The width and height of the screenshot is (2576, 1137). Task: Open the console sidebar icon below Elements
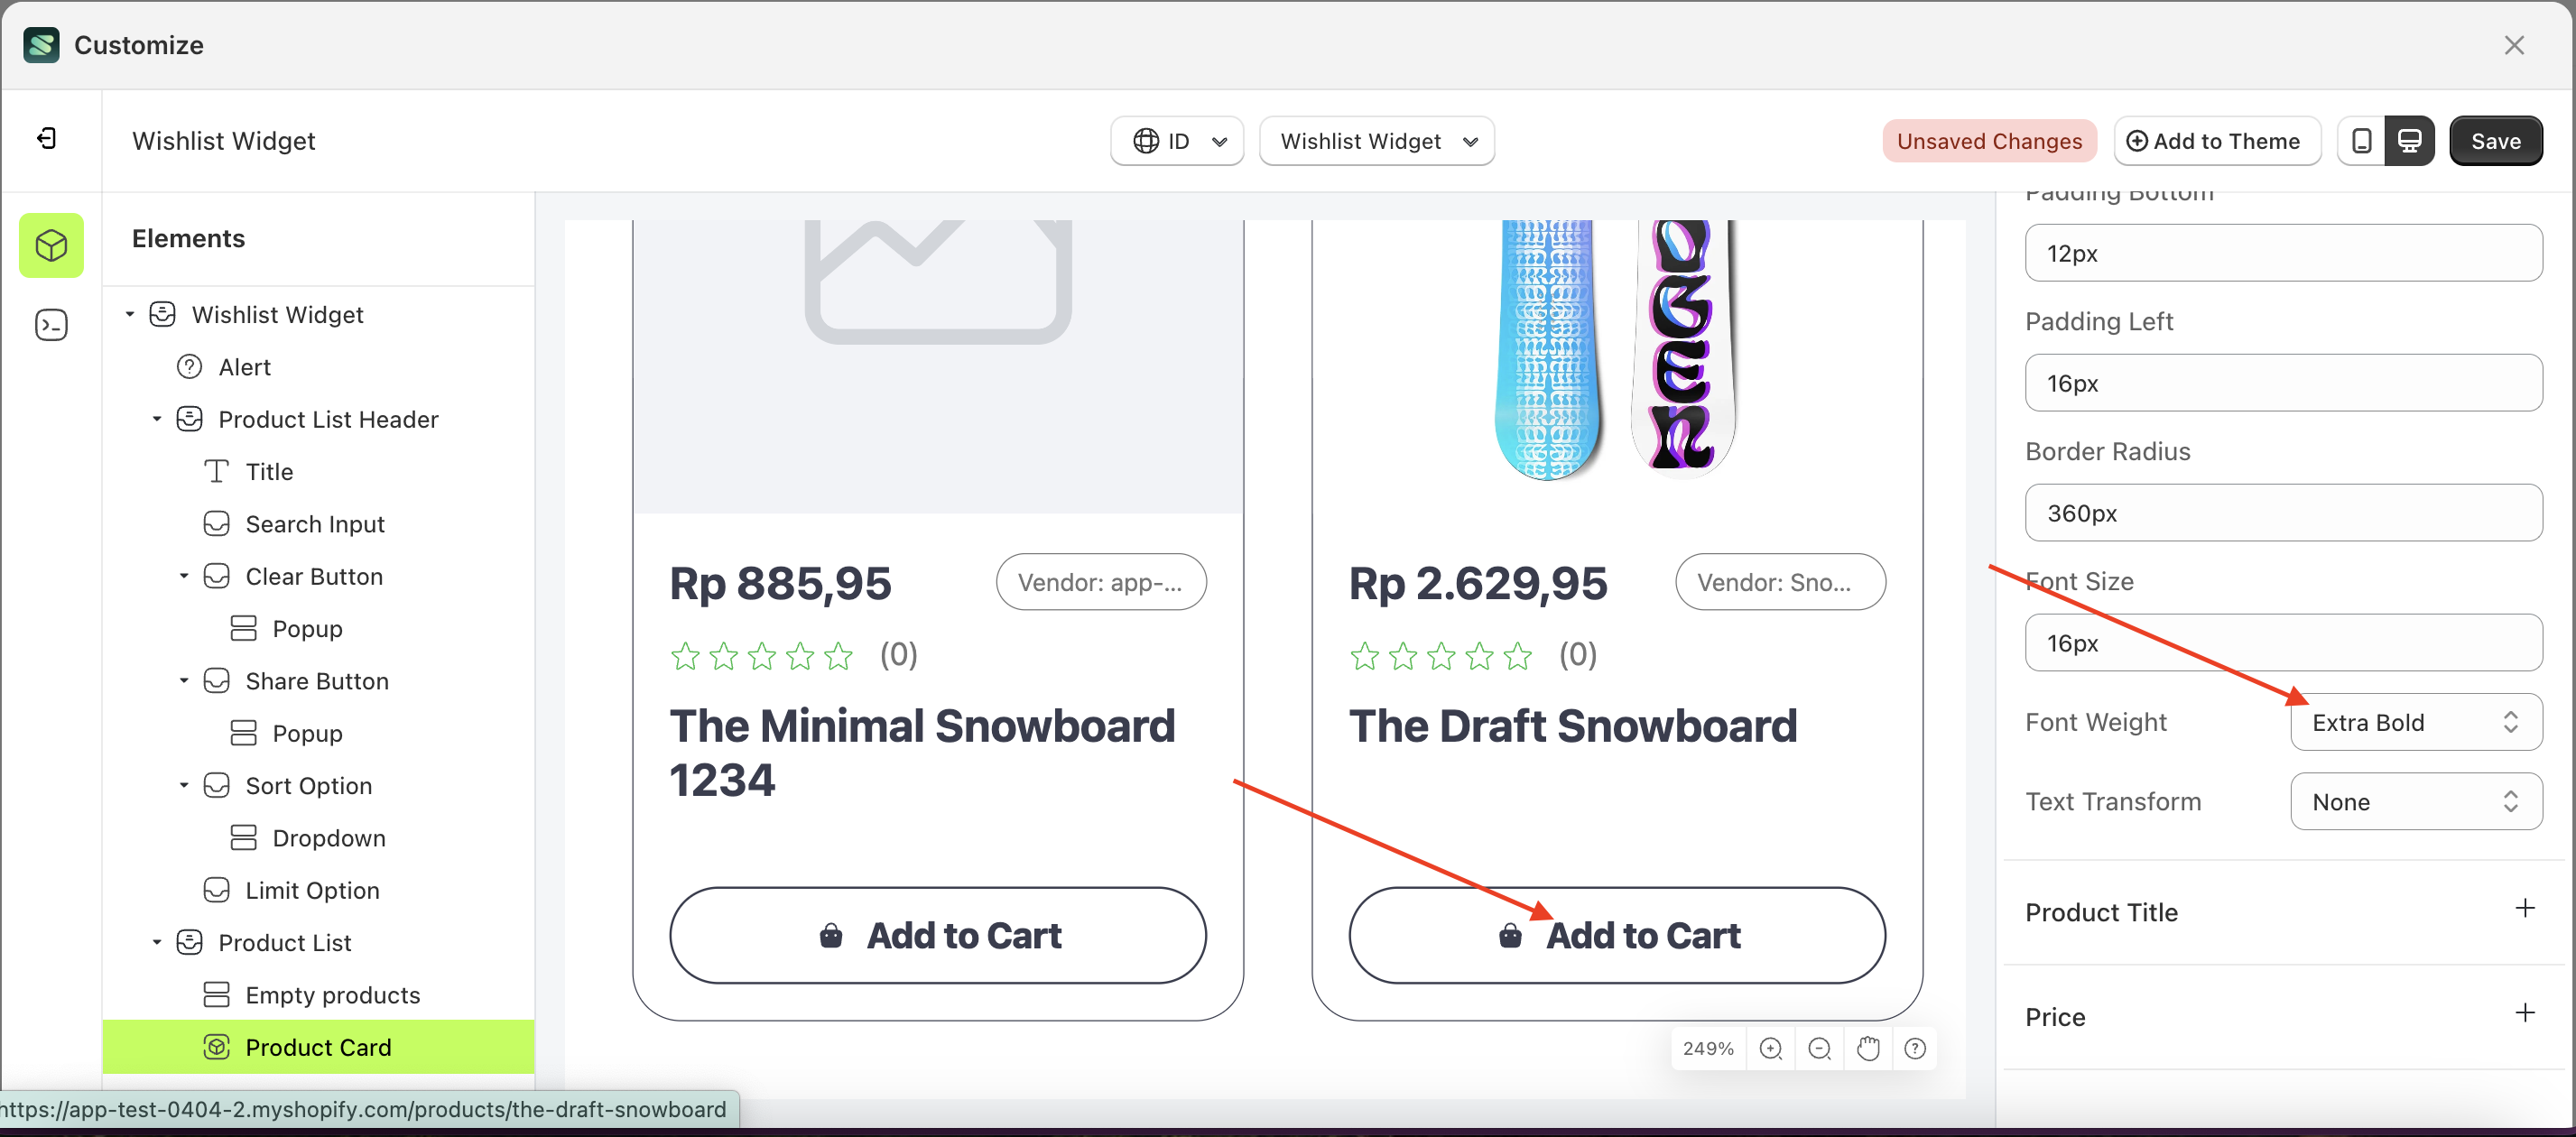(x=50, y=324)
